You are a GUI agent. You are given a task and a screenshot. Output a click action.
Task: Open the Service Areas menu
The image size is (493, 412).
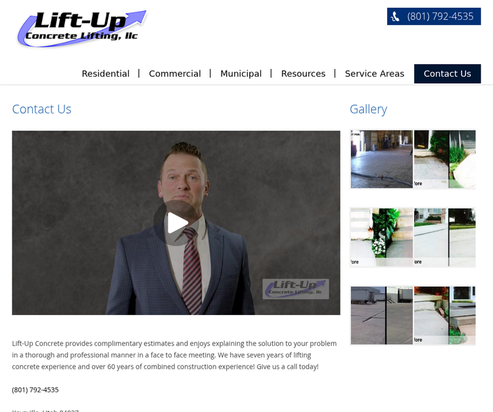pos(375,73)
